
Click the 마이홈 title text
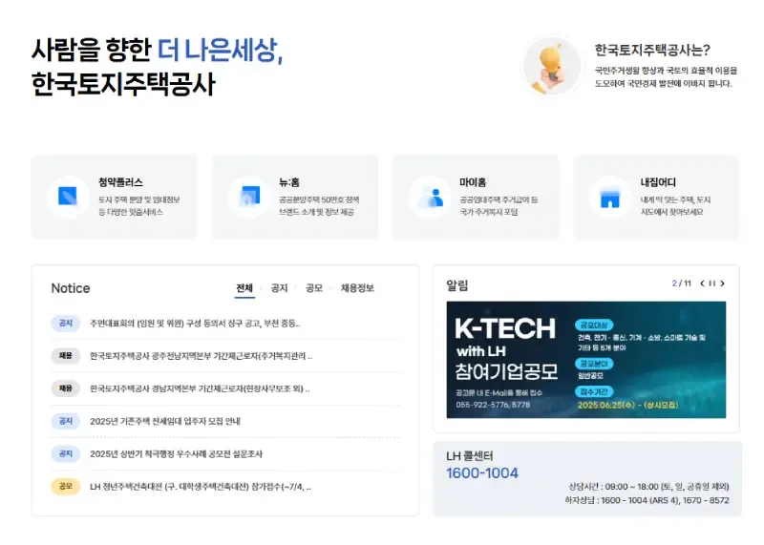click(x=473, y=182)
